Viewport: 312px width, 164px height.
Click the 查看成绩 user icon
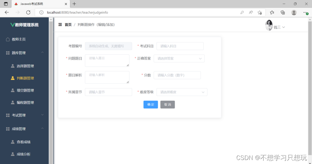tap(13, 142)
